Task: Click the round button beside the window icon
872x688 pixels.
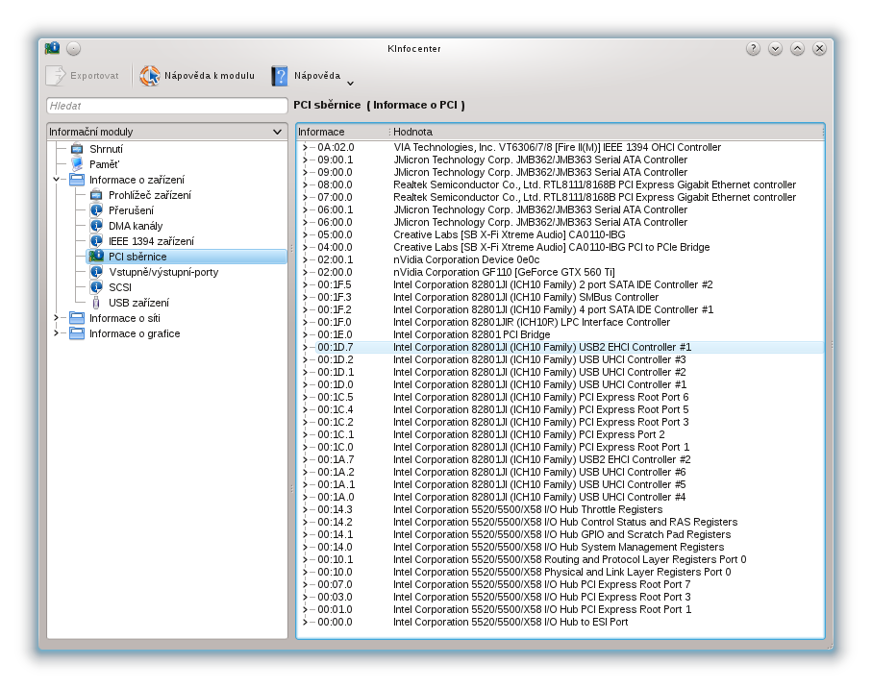Action: pos(73,49)
